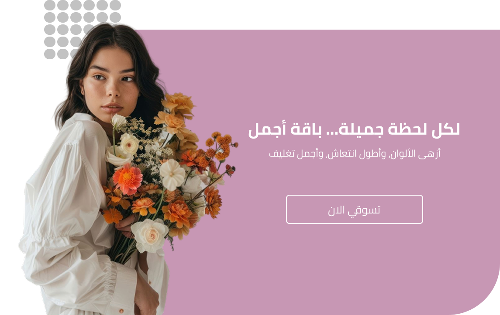Image resolution: width=500 pixels, height=315 pixels.
Task: Click the small white rosebud near her chin
Action: pos(118,121)
